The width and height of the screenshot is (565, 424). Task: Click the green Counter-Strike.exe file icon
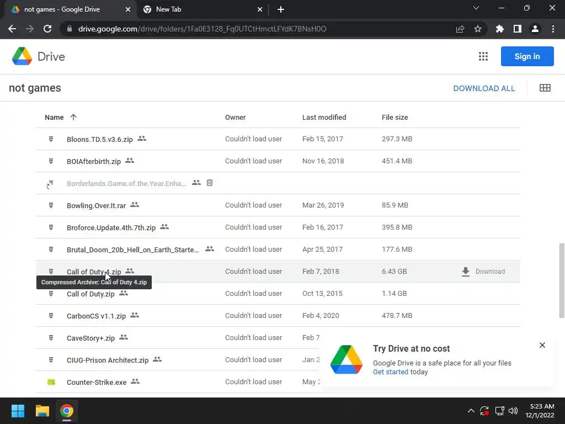tap(51, 382)
